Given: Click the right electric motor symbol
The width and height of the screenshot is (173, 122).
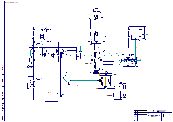Looking at the screenshot, I should (118, 95).
